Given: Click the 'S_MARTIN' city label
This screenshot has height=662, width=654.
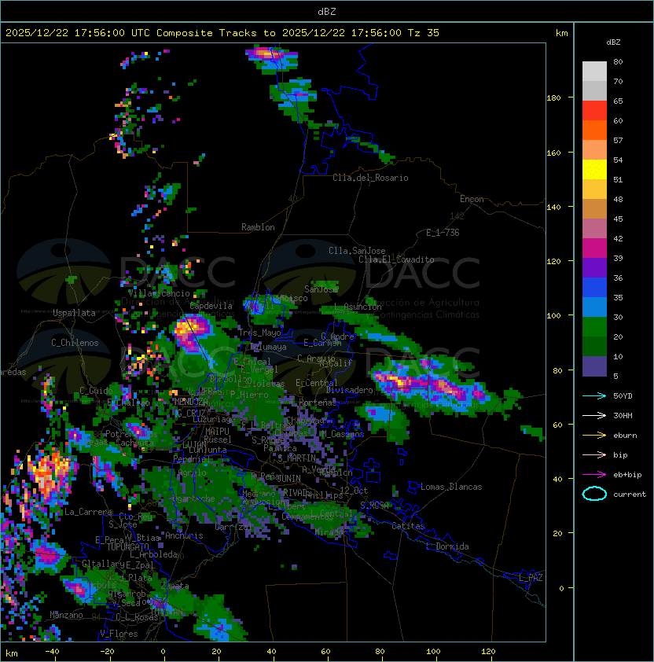Looking at the screenshot, I should [x=296, y=458].
